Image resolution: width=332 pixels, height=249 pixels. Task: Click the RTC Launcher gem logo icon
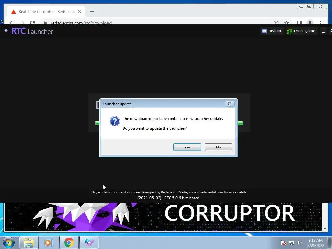pos(6,31)
